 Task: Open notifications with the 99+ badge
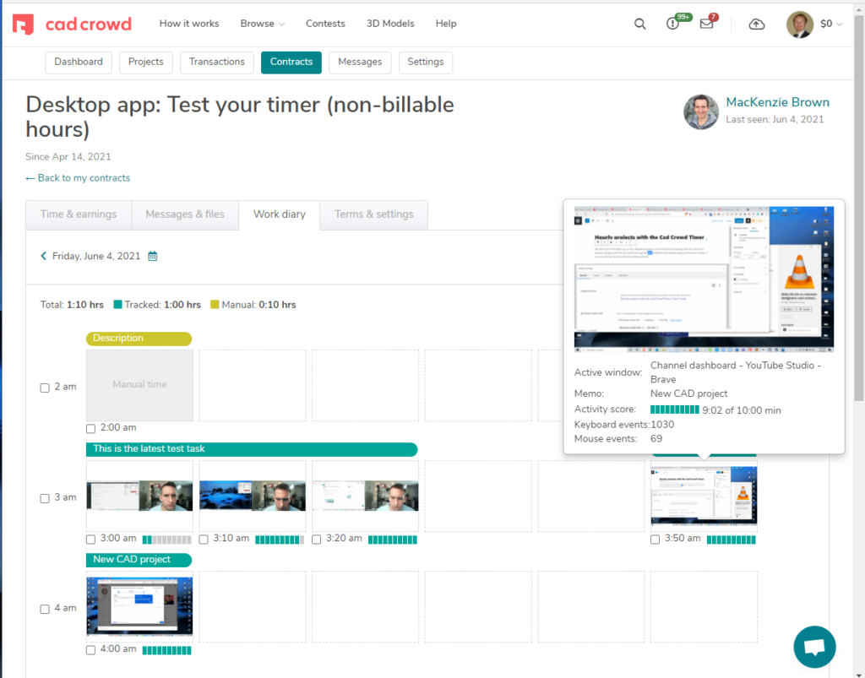[x=672, y=24]
